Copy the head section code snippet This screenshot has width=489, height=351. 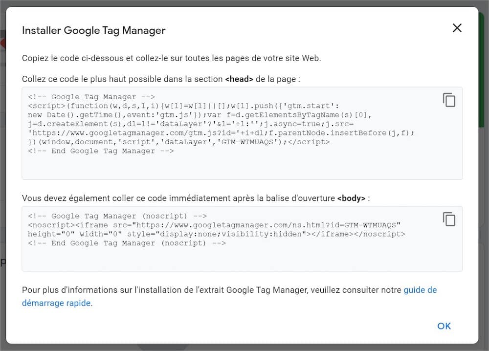(x=449, y=100)
